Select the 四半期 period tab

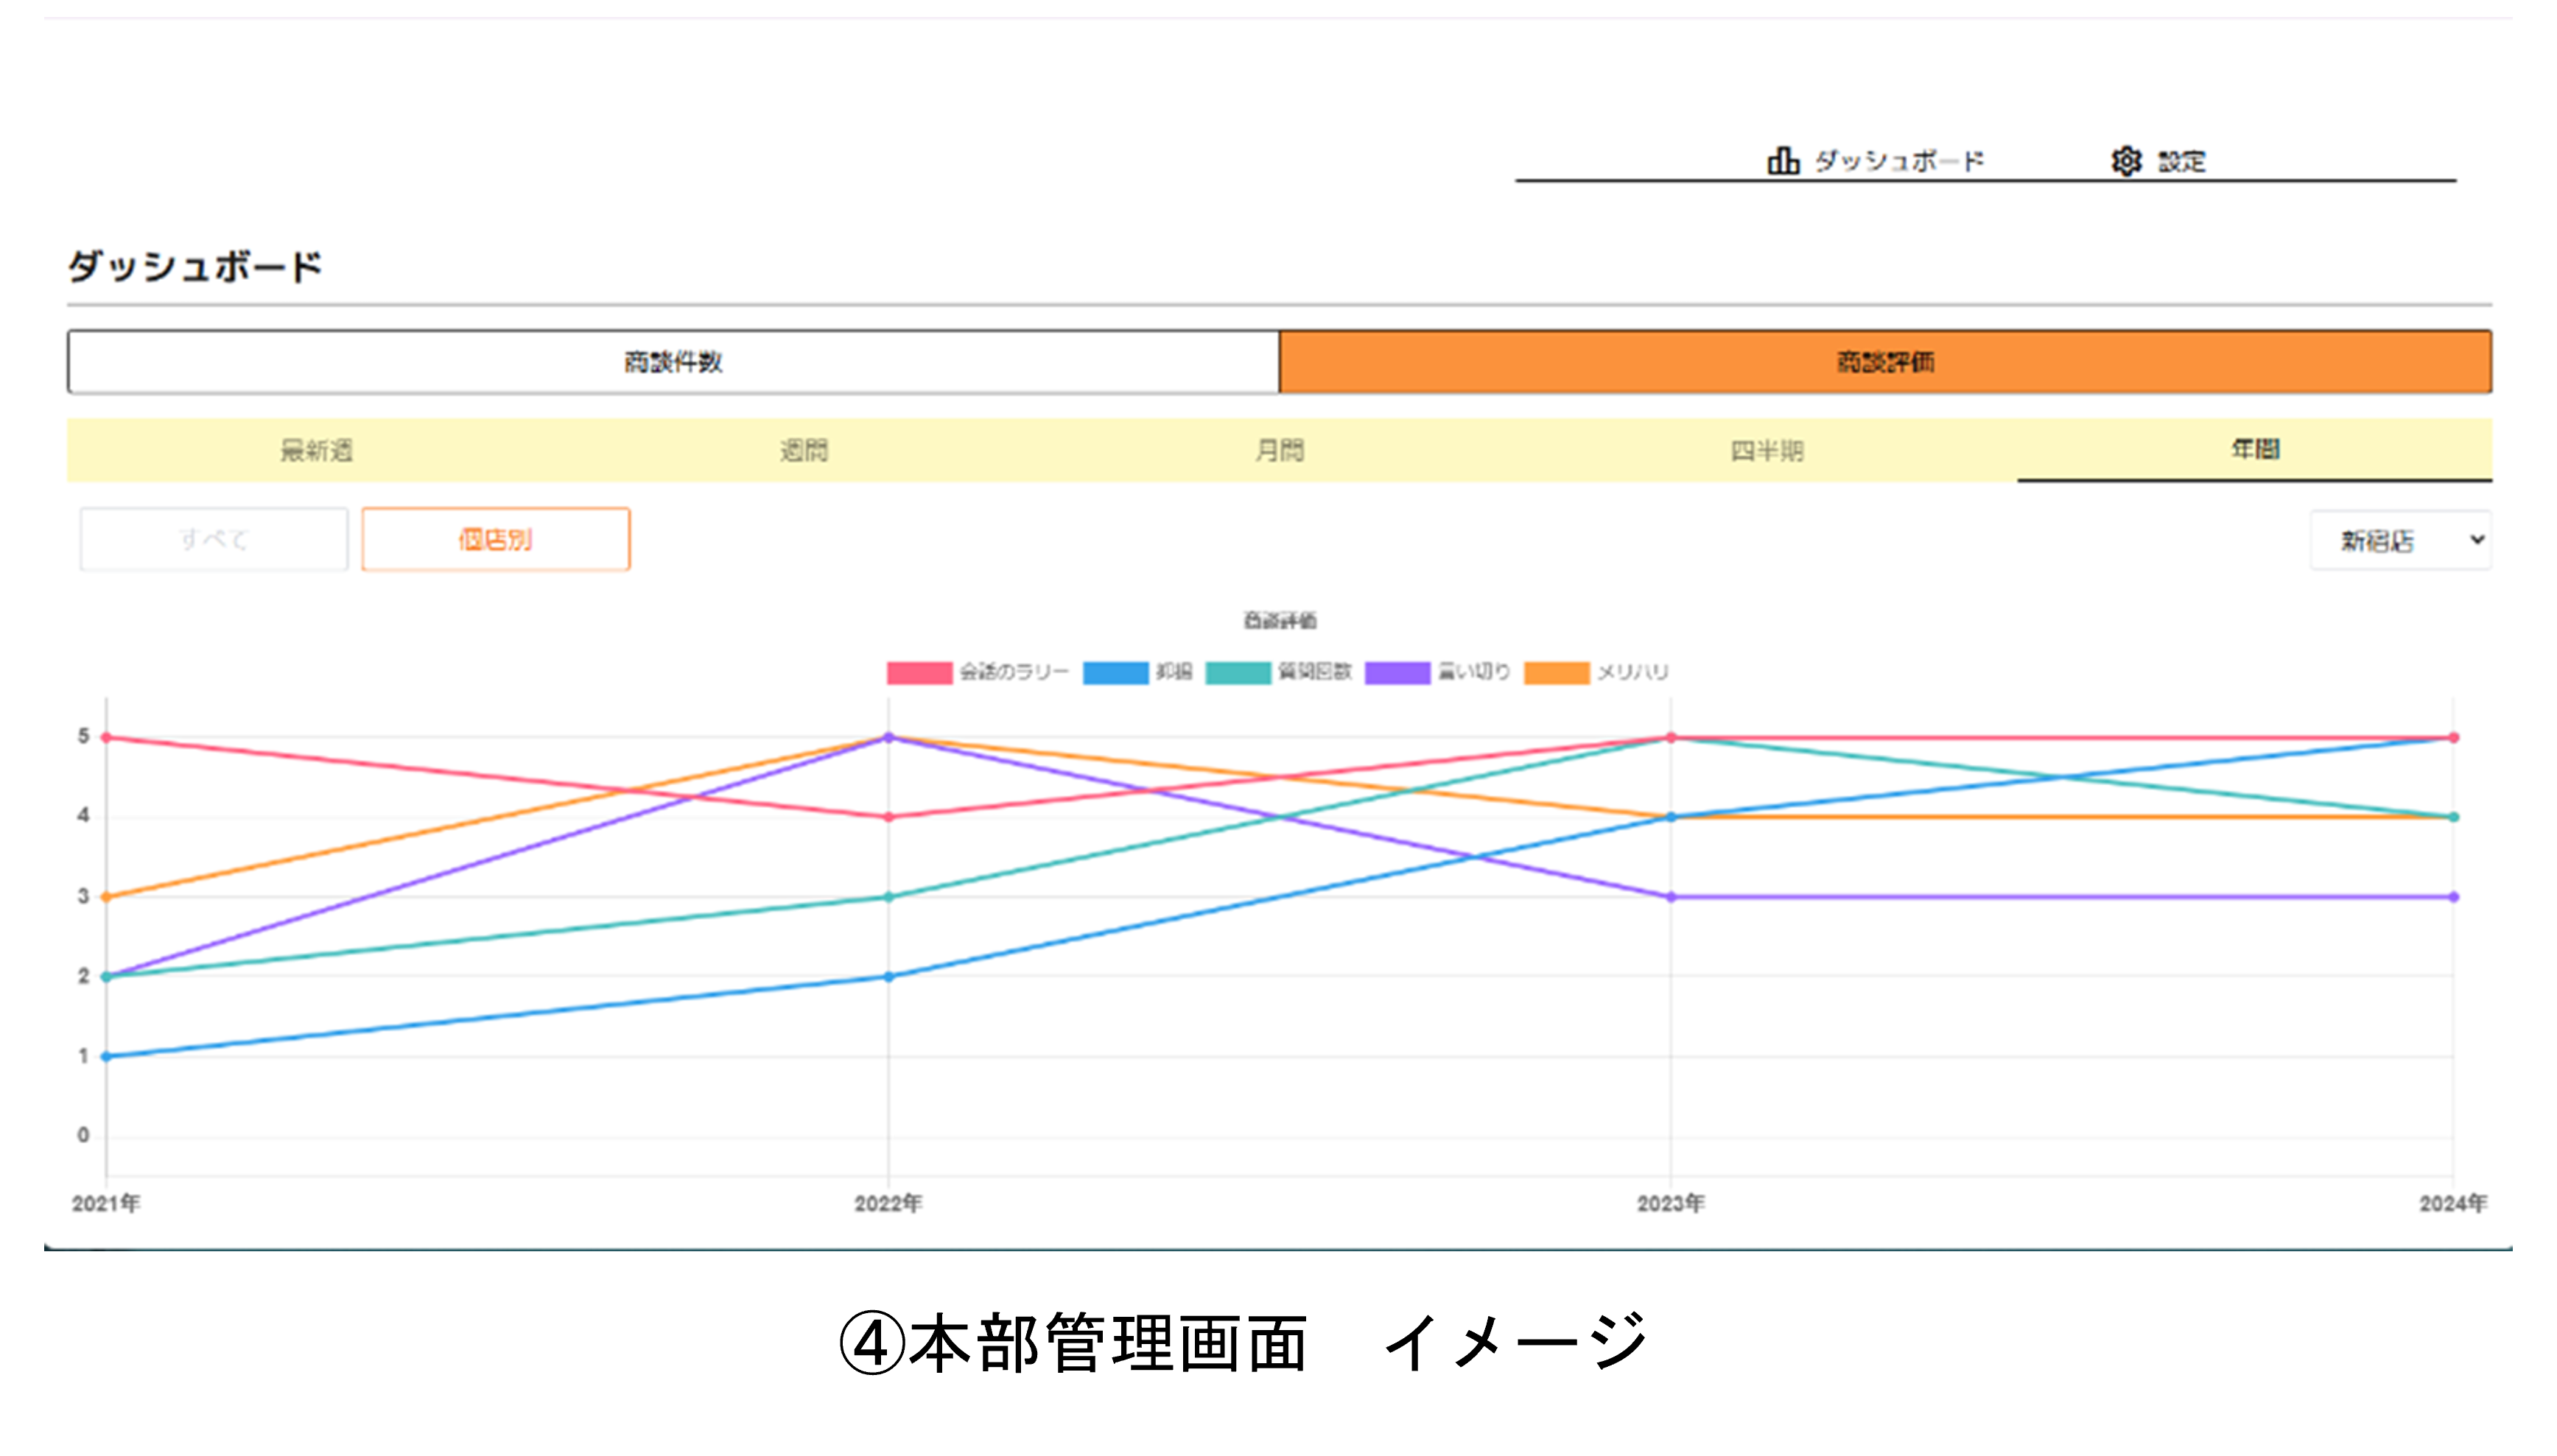coord(1767,450)
